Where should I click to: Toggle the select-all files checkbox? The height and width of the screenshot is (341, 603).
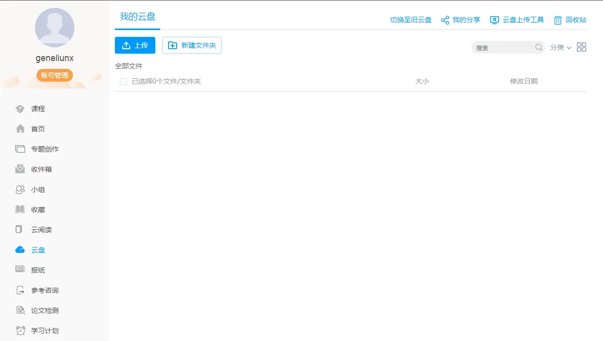point(123,82)
